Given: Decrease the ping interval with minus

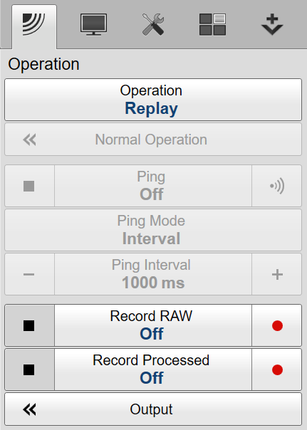Looking at the screenshot, I should pyautogui.click(x=29, y=274).
